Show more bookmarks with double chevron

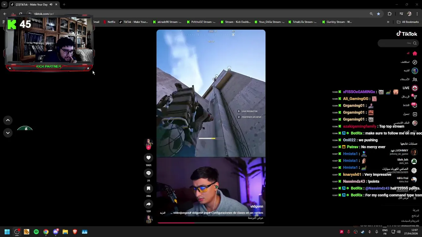(x=388, y=22)
